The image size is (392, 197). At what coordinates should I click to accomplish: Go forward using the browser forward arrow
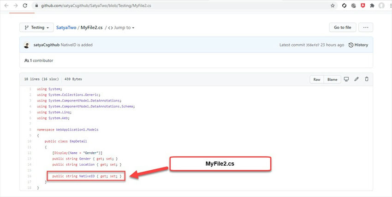(x=16, y=6)
